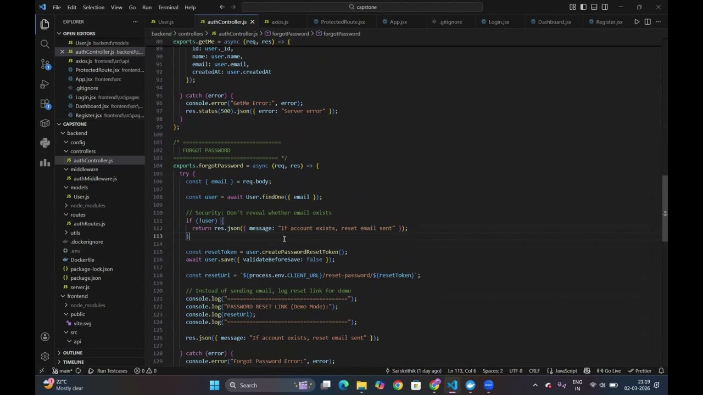Click Go Live in status bar
The height and width of the screenshot is (395, 703).
pyautogui.click(x=609, y=371)
